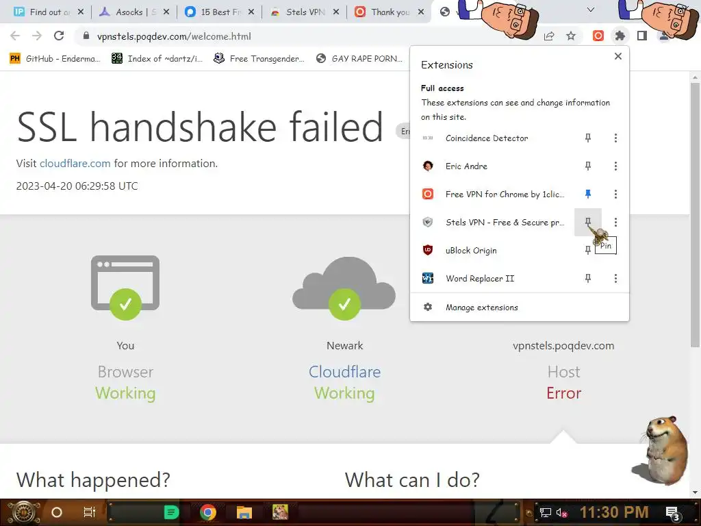The width and height of the screenshot is (701, 526).
Task: Open more options for Coincidence Detector
Action: [615, 138]
